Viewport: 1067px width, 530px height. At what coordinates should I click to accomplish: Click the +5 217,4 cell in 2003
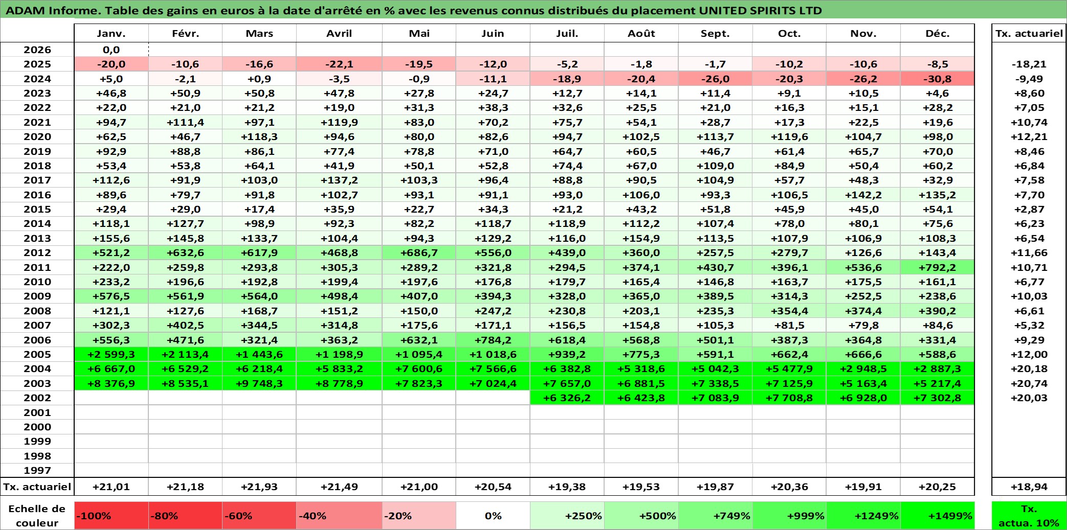click(937, 383)
